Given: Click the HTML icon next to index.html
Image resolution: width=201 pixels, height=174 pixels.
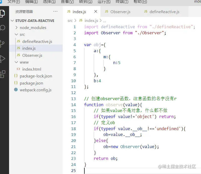Looking at the screenshot, I should pyautogui.click(x=18, y=69).
